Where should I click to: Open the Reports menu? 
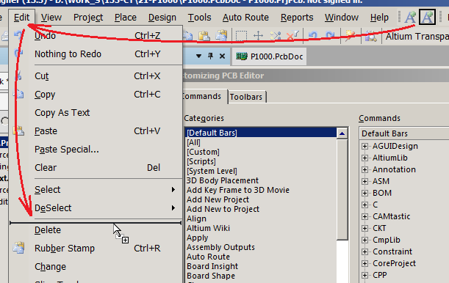[x=297, y=18]
